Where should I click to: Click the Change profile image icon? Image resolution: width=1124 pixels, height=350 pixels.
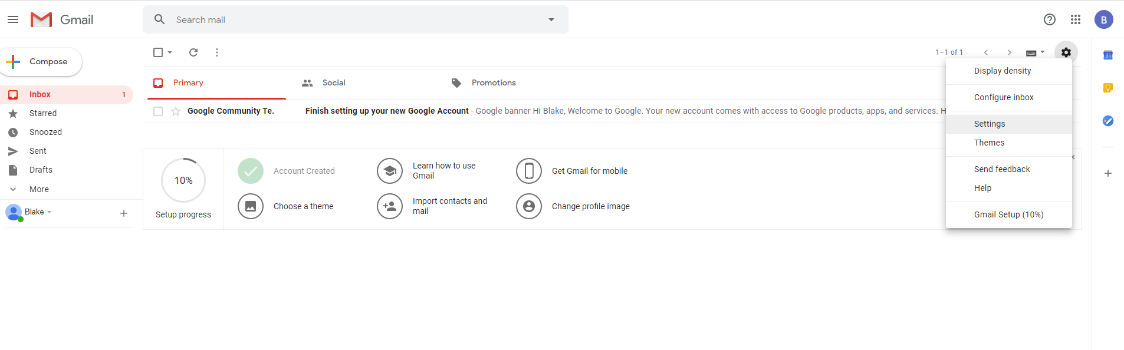529,206
